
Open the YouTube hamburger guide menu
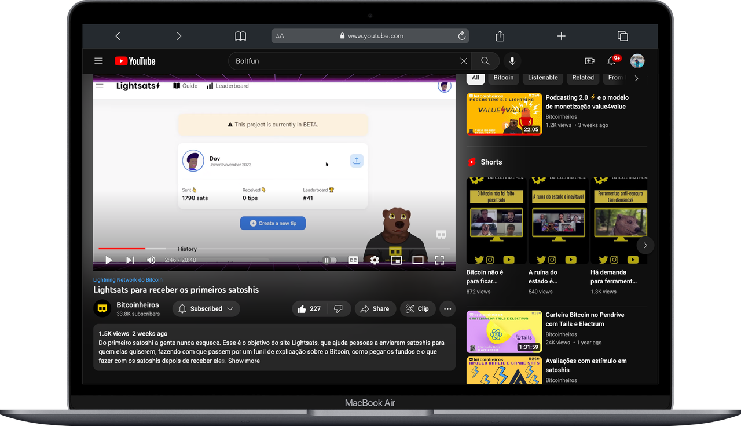click(98, 61)
